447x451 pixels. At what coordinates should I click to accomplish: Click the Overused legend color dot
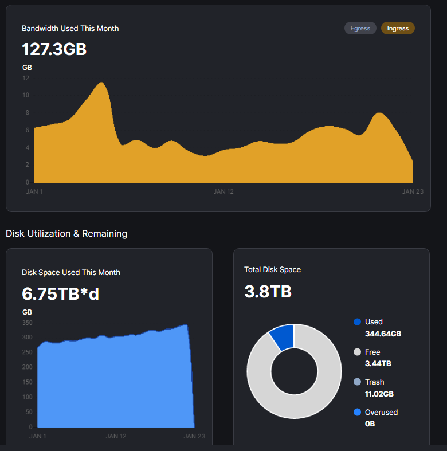click(x=358, y=413)
